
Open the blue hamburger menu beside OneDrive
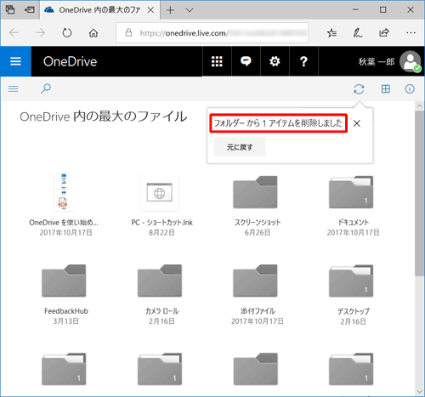pos(15,61)
